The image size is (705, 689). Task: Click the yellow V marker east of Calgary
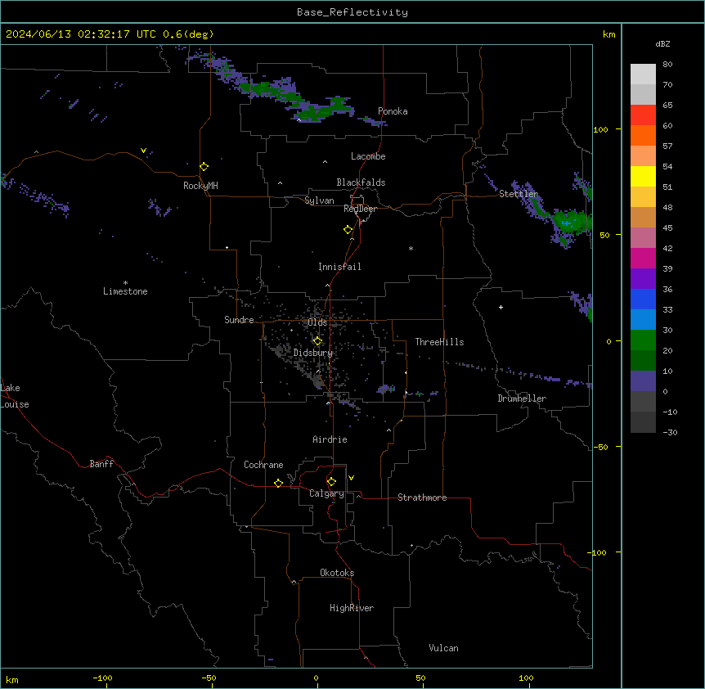click(351, 478)
